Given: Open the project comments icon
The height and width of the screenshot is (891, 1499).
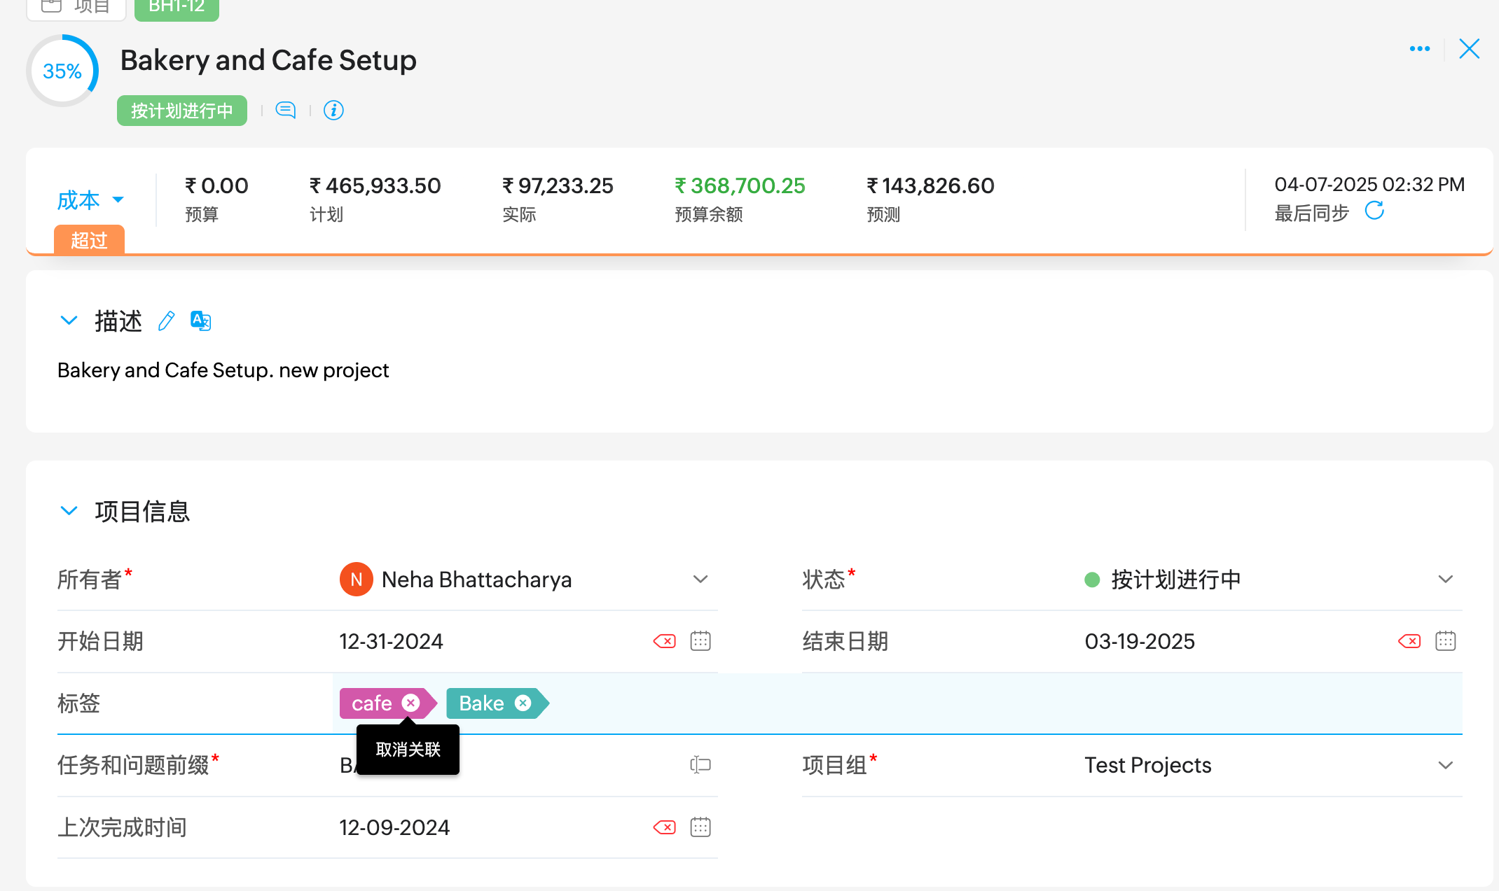Looking at the screenshot, I should (x=285, y=111).
